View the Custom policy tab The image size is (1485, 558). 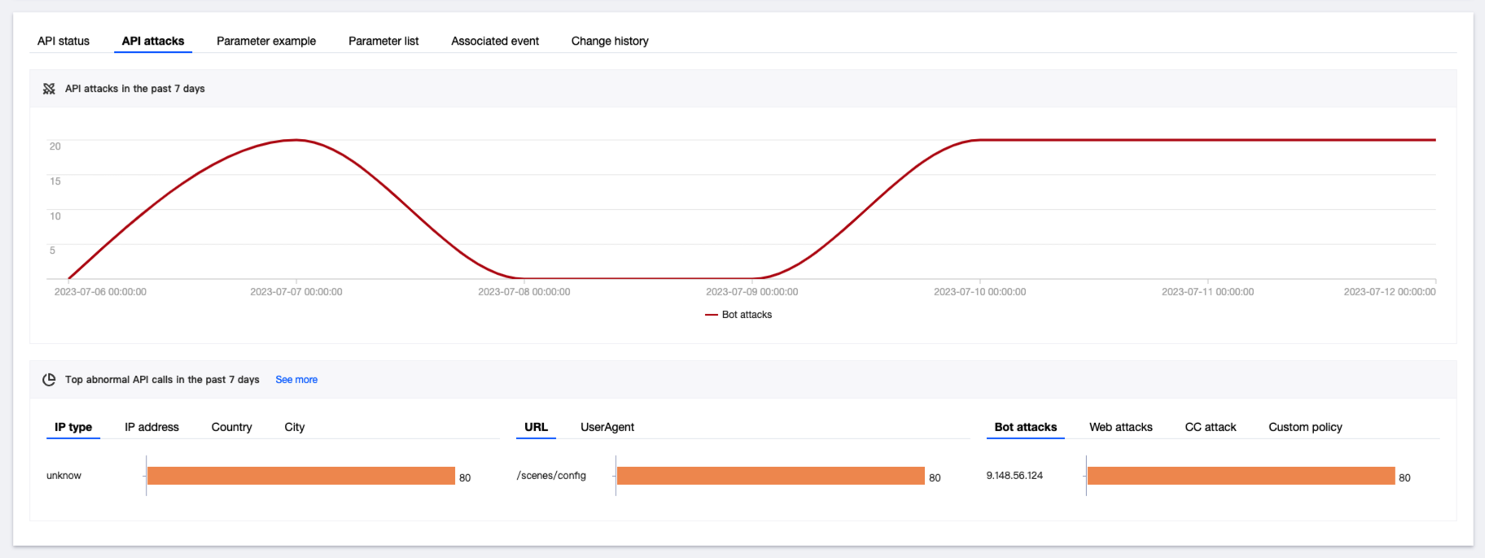(1305, 427)
